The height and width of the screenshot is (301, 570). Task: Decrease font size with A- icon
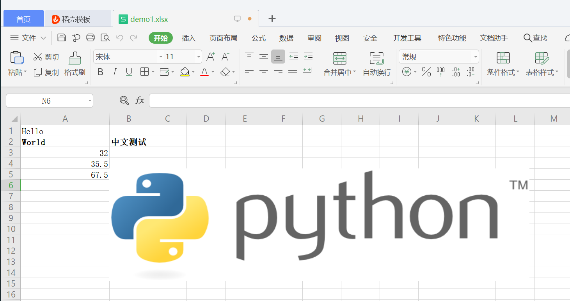coord(225,57)
